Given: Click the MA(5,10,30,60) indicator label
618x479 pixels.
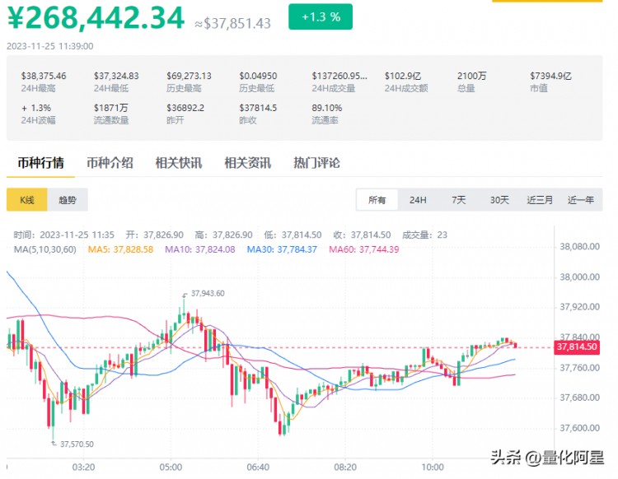Looking at the screenshot, I should pyautogui.click(x=45, y=249).
